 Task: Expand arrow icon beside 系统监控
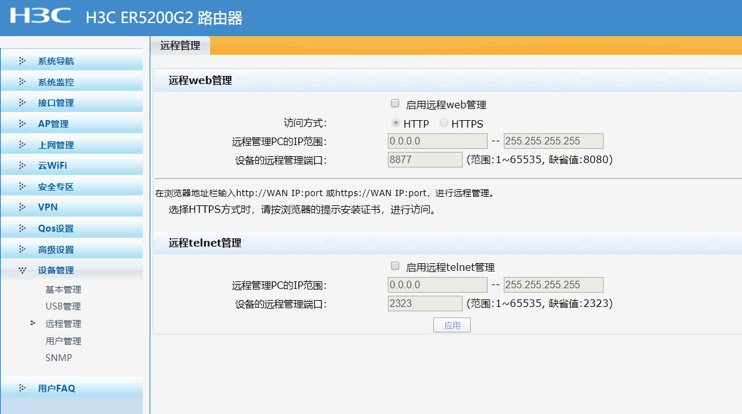point(22,82)
